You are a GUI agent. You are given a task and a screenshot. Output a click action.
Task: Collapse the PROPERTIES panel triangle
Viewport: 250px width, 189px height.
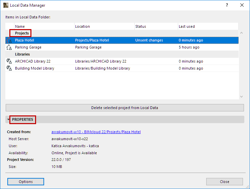coord(8,119)
